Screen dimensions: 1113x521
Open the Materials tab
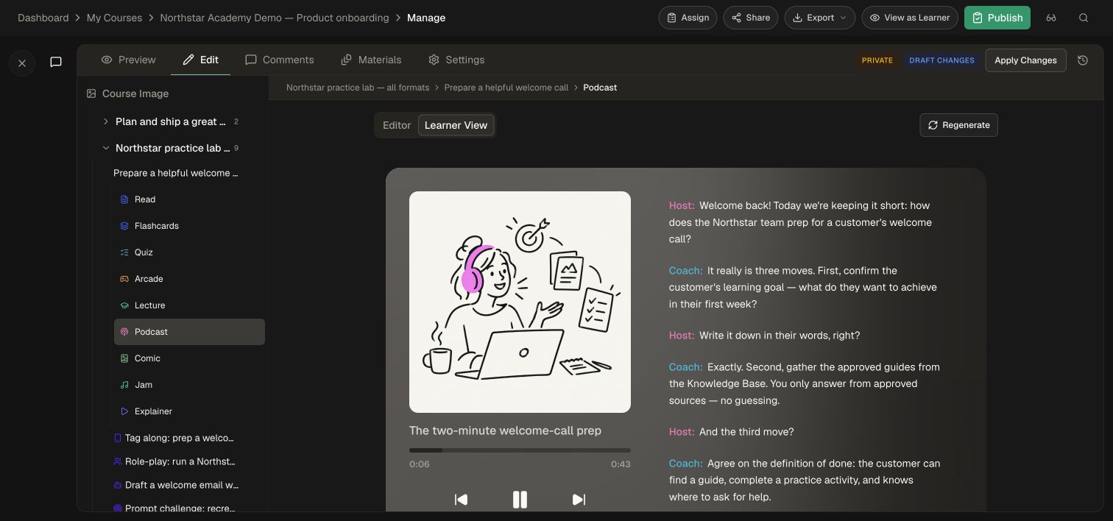(x=371, y=60)
